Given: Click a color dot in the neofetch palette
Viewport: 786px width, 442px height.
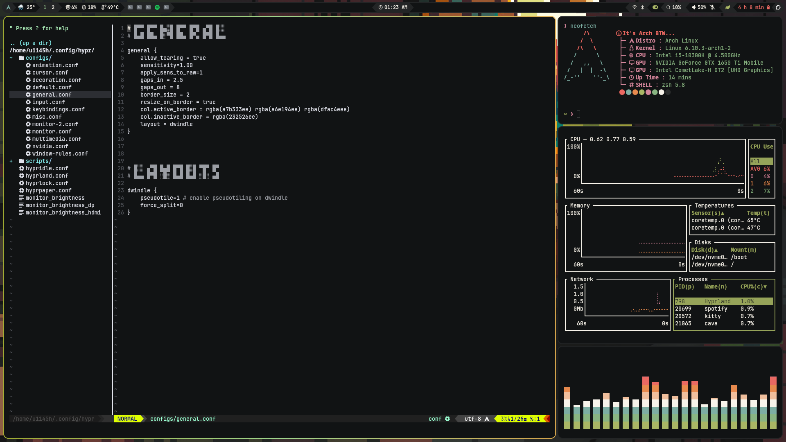Looking at the screenshot, I should pos(622,92).
